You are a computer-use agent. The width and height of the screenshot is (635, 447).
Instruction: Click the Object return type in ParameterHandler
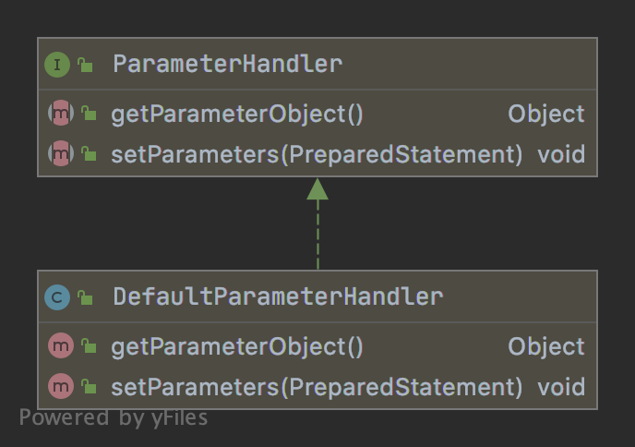tap(546, 115)
